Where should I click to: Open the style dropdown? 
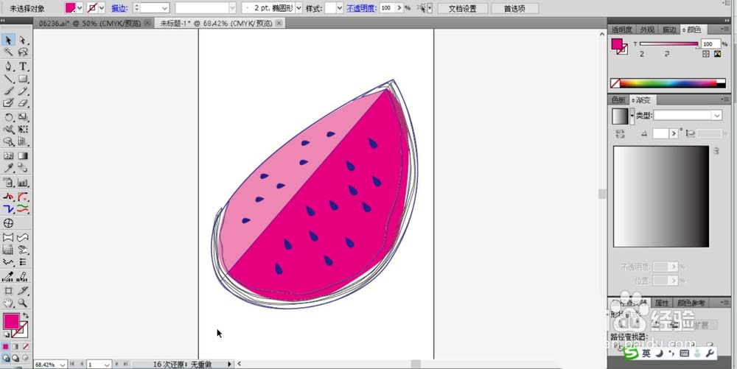click(x=339, y=8)
